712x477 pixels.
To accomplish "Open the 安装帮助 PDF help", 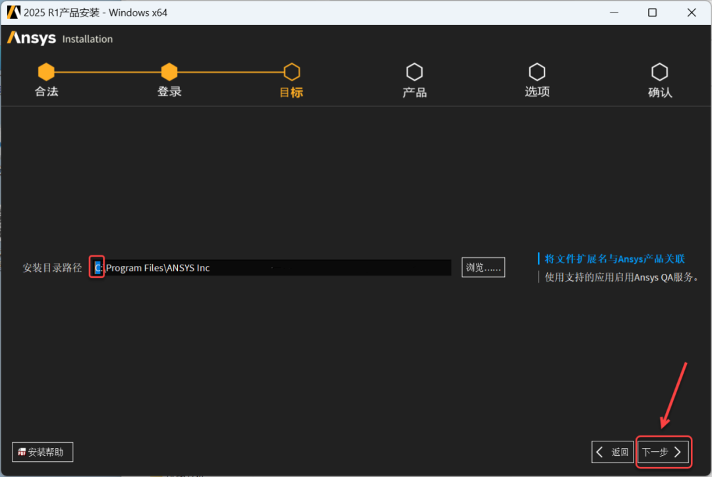I will pos(43,452).
